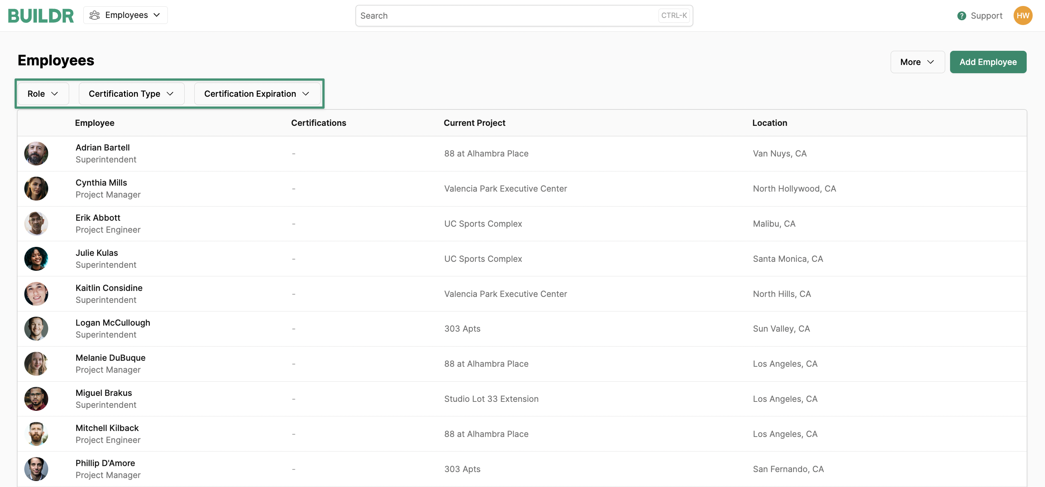Click Cynthia Mills' project Valencia Park Executive Center

(505, 189)
